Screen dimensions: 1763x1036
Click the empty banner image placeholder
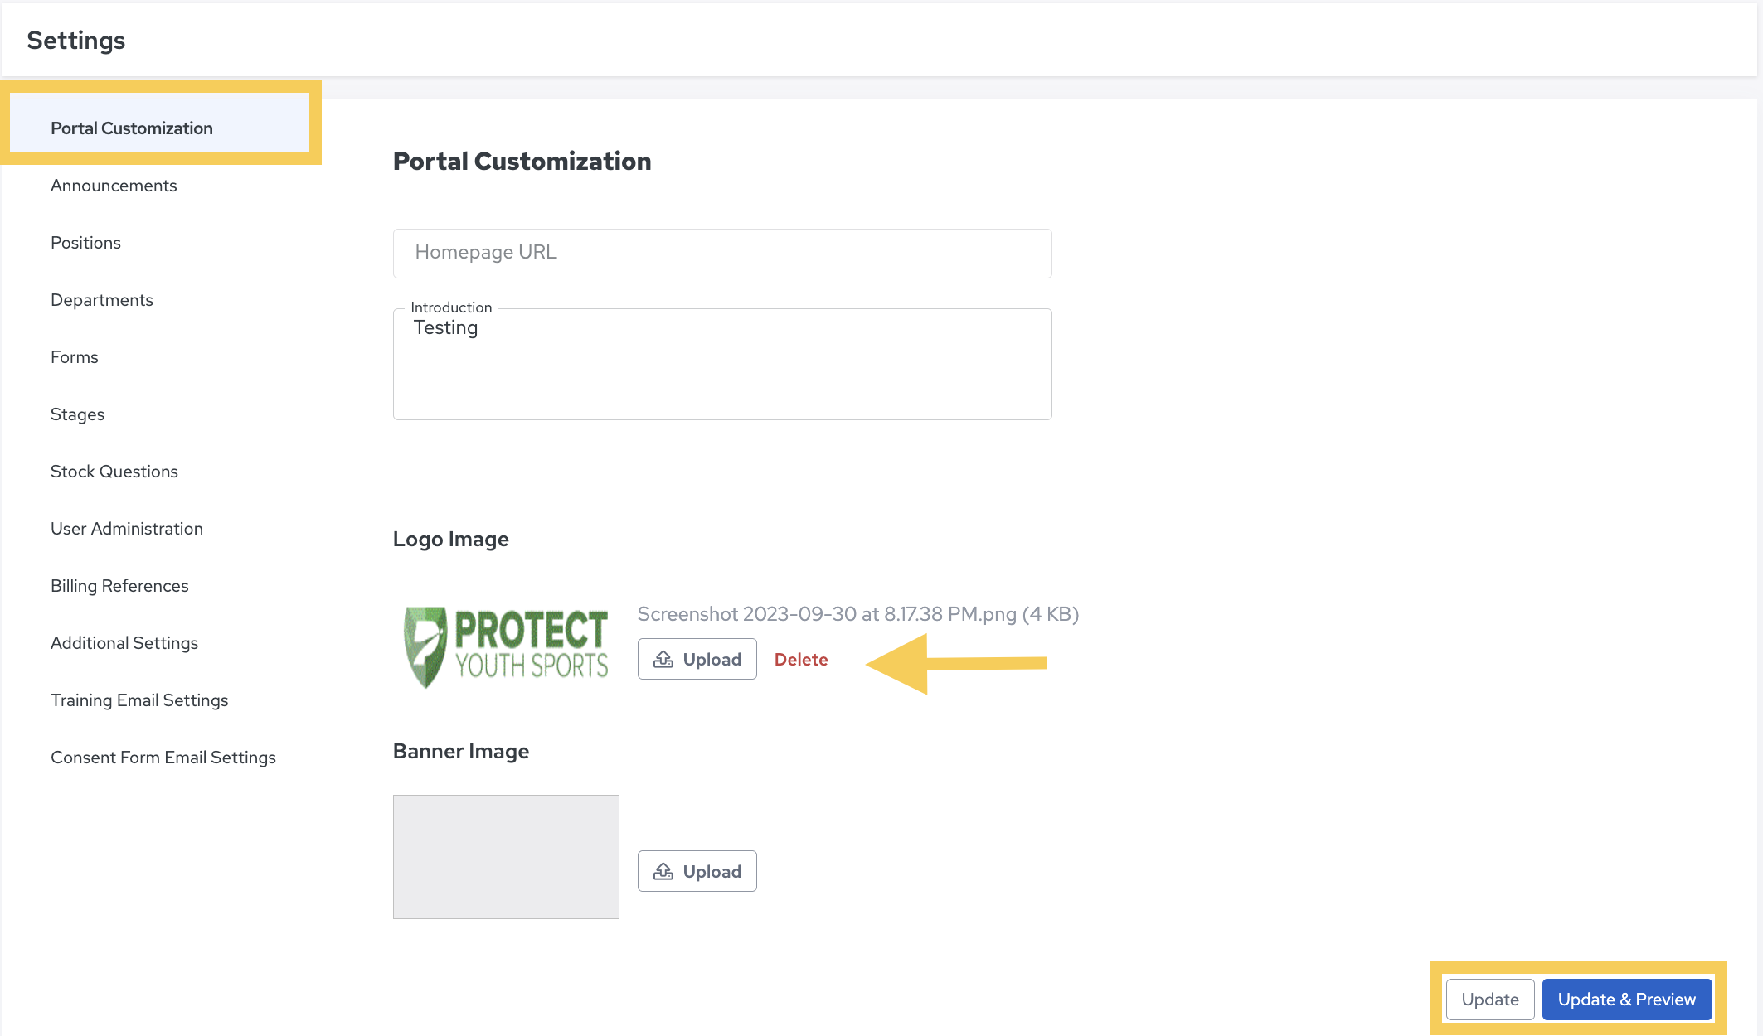506,857
